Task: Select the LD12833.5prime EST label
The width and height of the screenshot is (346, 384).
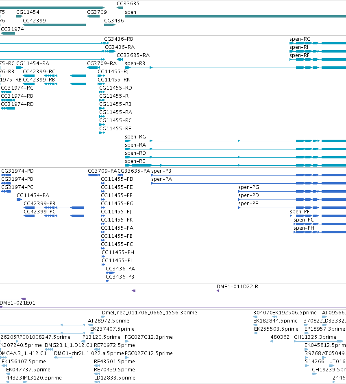Action: pyautogui.click(x=114, y=378)
